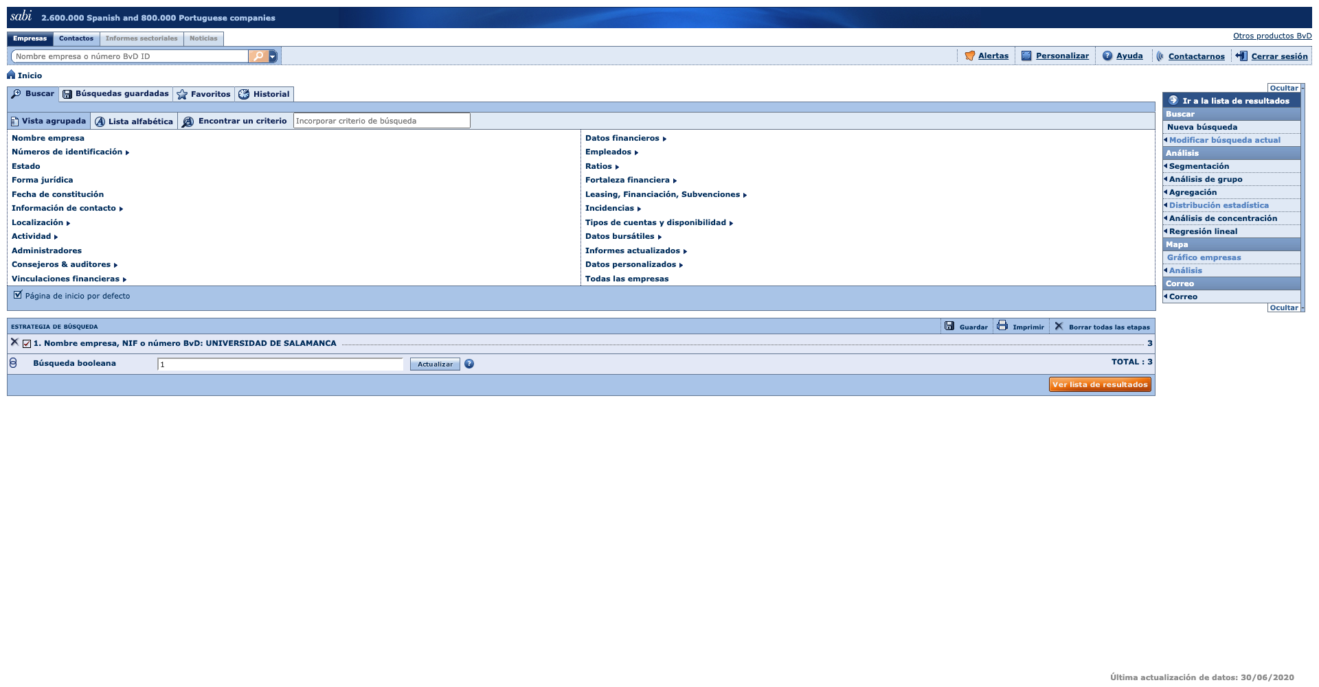The width and height of the screenshot is (1319, 687).
Task: Select Todas las empresas
Action: coord(627,279)
